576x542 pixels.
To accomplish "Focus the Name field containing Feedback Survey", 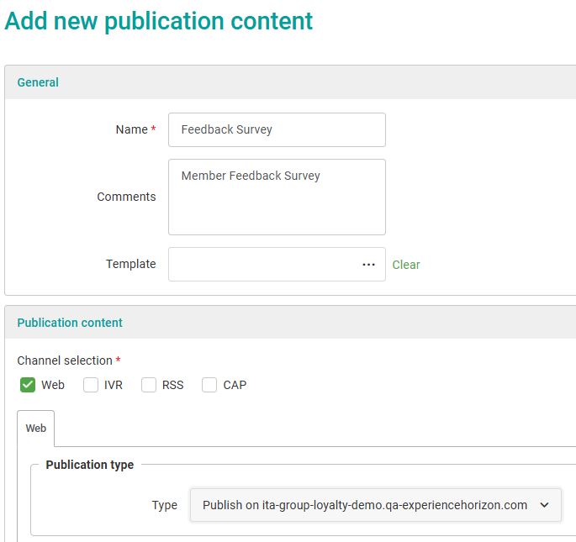I will [x=277, y=130].
